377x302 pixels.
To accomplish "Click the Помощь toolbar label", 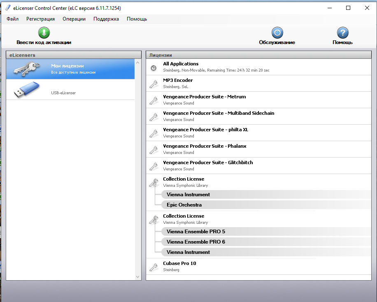I will [x=342, y=42].
